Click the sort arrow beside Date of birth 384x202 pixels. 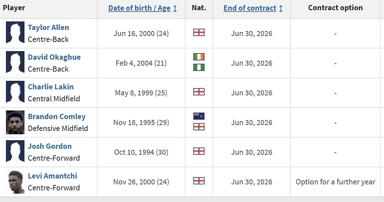coord(175,8)
